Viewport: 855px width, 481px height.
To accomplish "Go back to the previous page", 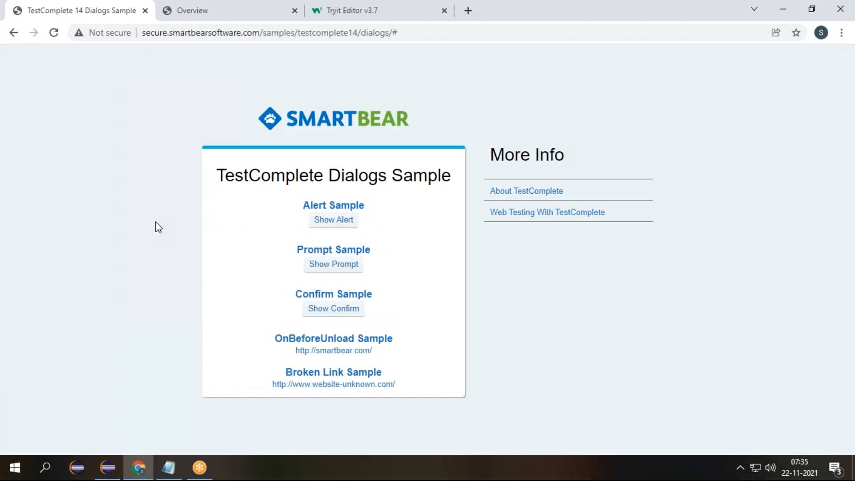I will [x=14, y=32].
